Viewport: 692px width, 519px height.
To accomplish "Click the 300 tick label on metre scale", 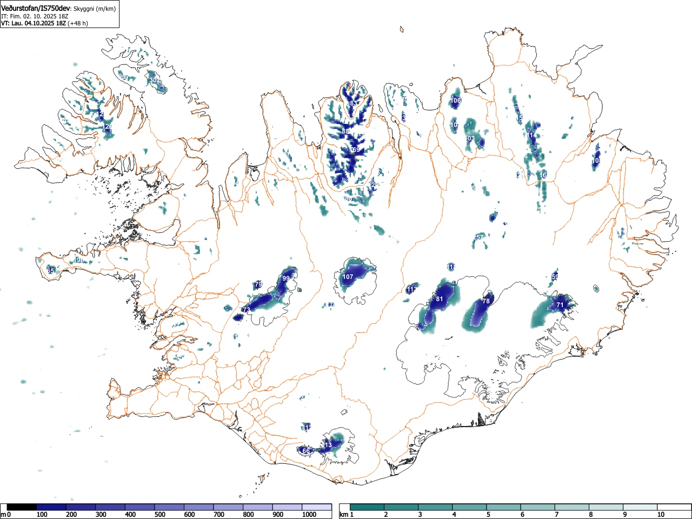I will [101, 515].
